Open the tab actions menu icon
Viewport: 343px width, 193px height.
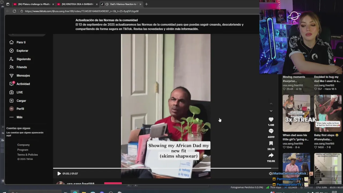pyautogui.click(x=8, y=4)
